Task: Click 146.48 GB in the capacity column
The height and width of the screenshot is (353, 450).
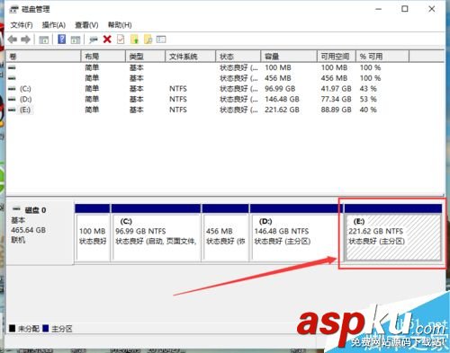Action: [282, 100]
